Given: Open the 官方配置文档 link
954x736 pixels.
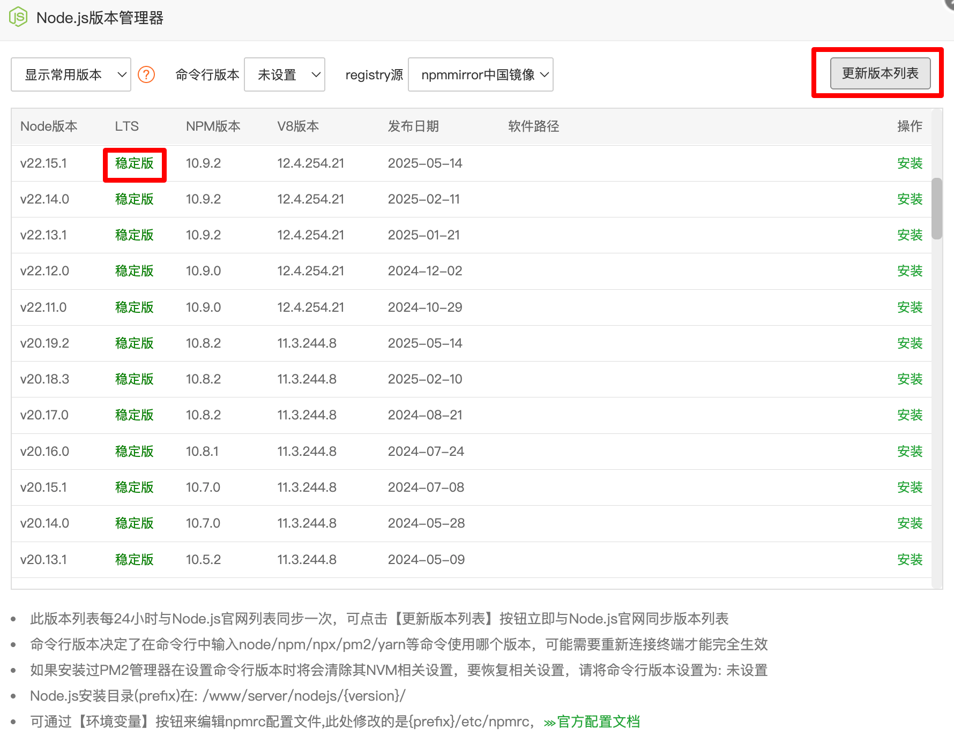Looking at the screenshot, I should click(592, 722).
